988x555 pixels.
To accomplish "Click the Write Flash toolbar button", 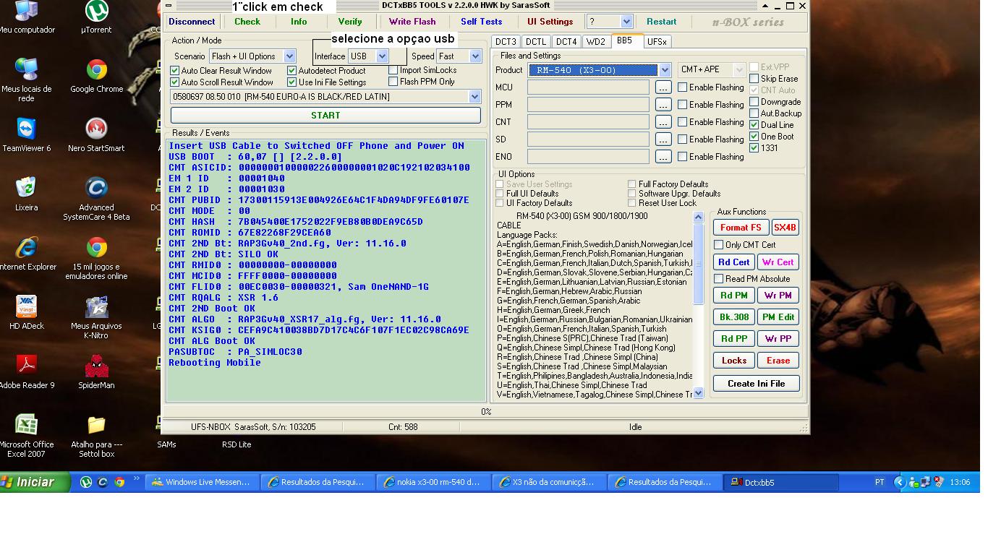I will 412,22.
